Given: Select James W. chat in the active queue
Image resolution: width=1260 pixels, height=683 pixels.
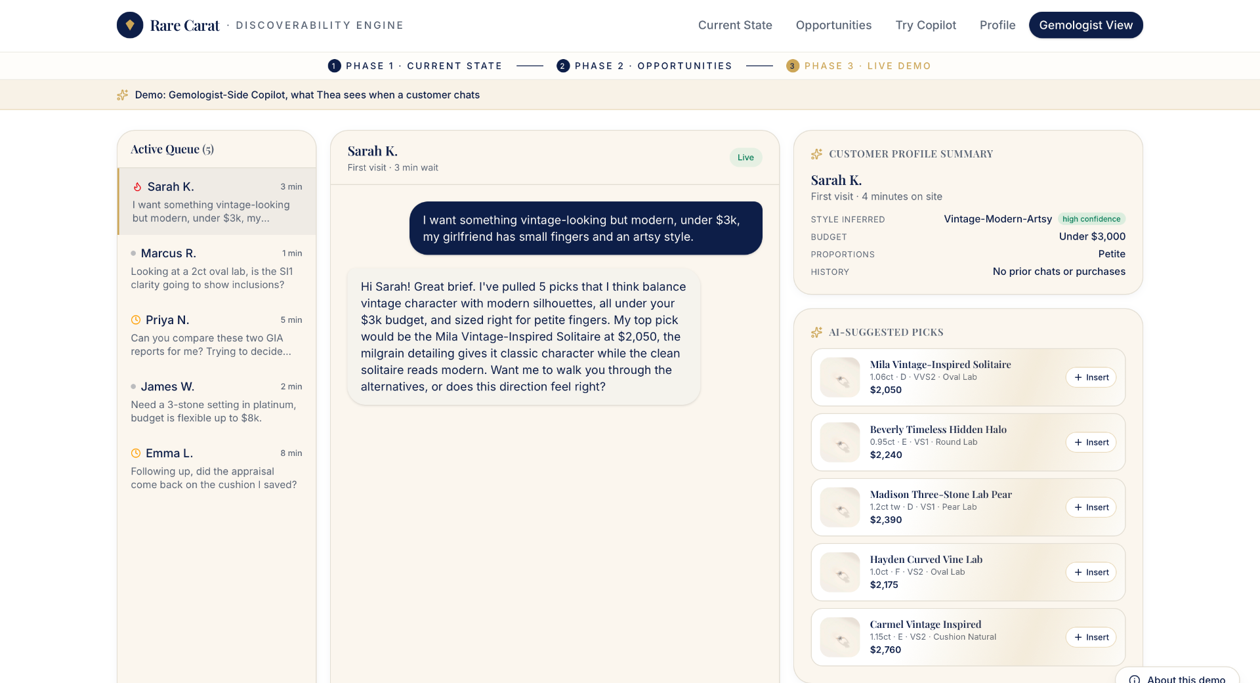Looking at the screenshot, I should 217,402.
